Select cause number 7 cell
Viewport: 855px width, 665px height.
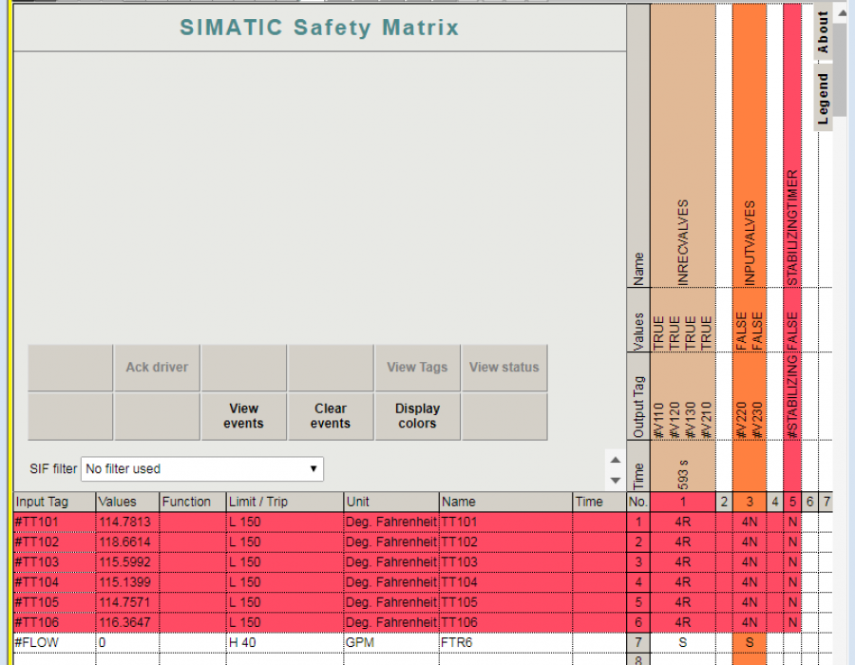(x=638, y=643)
